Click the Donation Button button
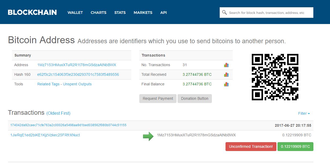This screenshot has height=163, width=330. point(195,98)
